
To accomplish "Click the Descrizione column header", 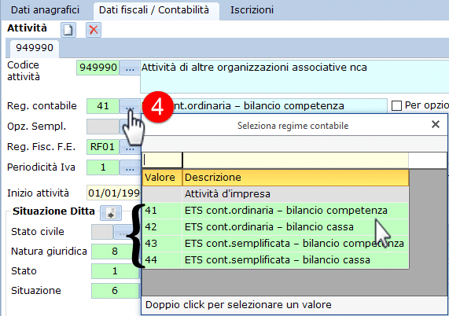I will pyautogui.click(x=296, y=178).
